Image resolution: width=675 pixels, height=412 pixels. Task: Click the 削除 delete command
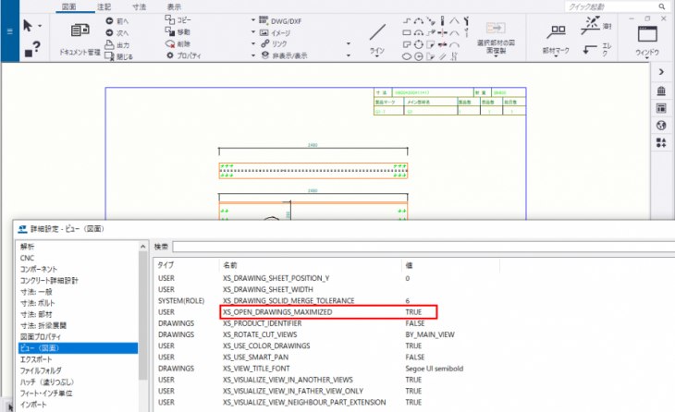click(182, 42)
